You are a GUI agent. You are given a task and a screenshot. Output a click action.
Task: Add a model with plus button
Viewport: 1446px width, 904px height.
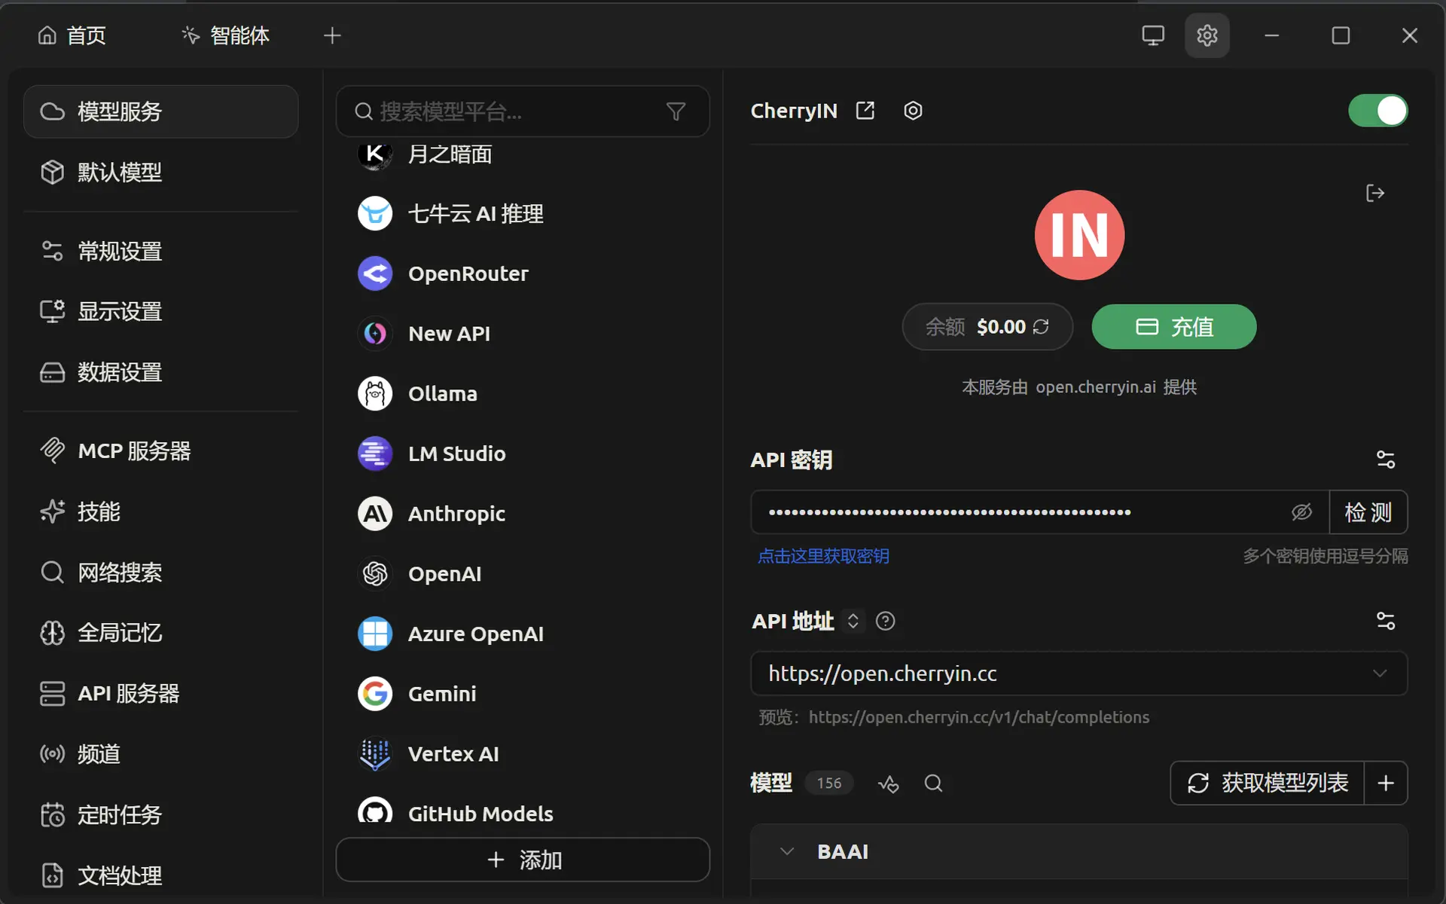click(x=1386, y=783)
